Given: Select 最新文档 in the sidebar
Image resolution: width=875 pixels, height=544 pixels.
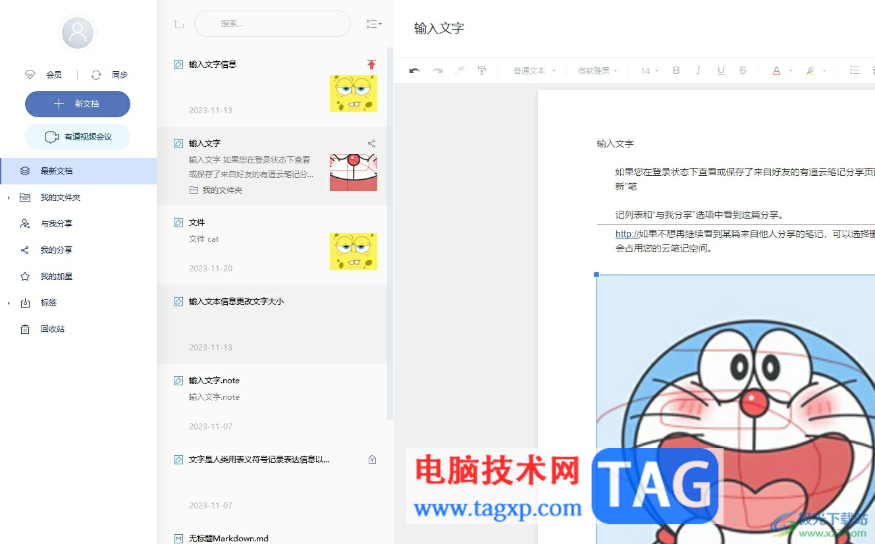Looking at the screenshot, I should click(78, 171).
